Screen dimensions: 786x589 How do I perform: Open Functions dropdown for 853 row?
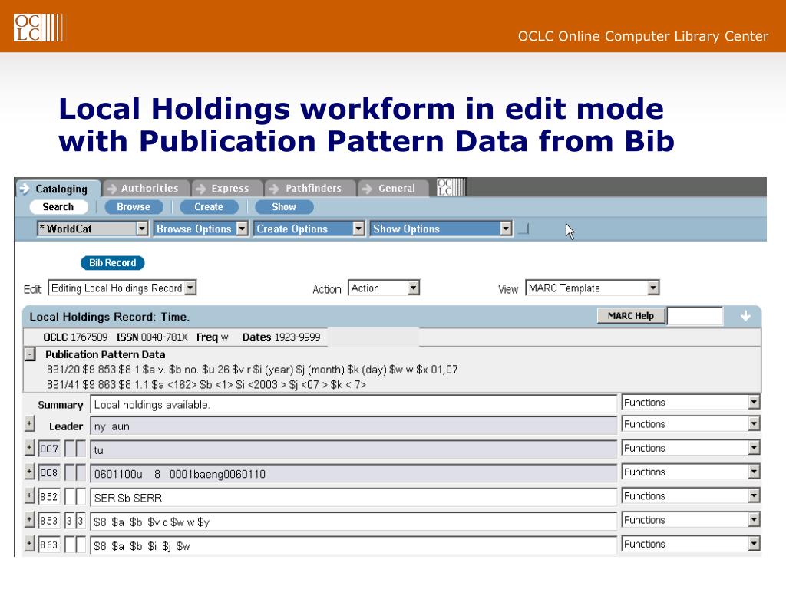tap(691, 520)
